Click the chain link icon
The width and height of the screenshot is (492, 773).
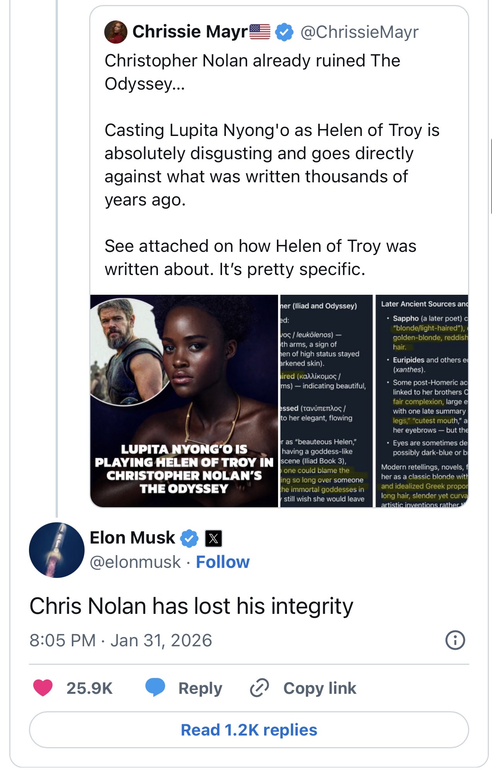pyautogui.click(x=259, y=688)
